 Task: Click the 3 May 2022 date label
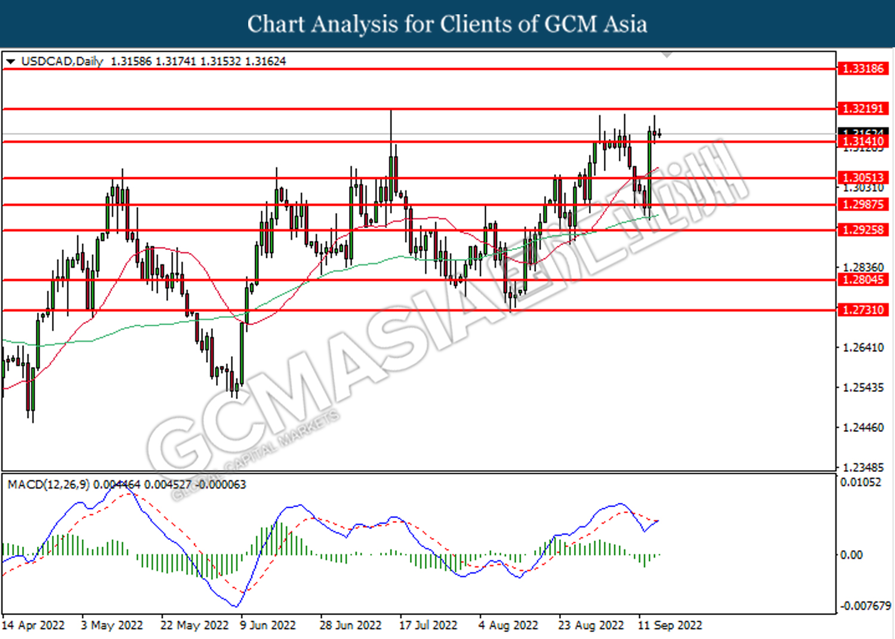click(x=112, y=625)
